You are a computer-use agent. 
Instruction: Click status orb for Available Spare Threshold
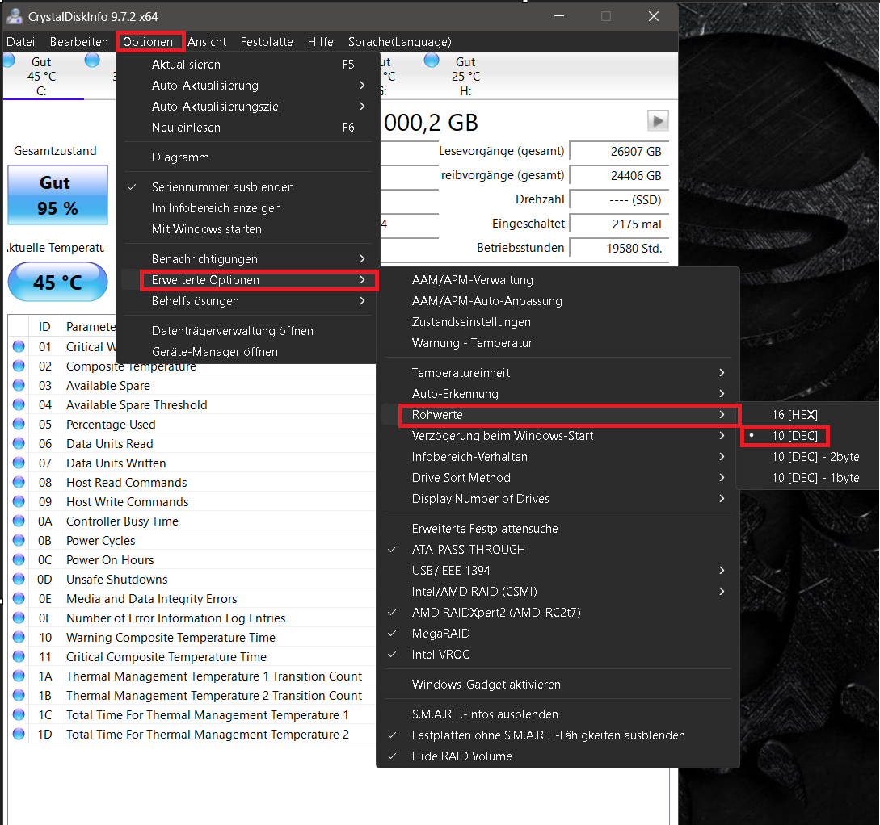tap(19, 404)
